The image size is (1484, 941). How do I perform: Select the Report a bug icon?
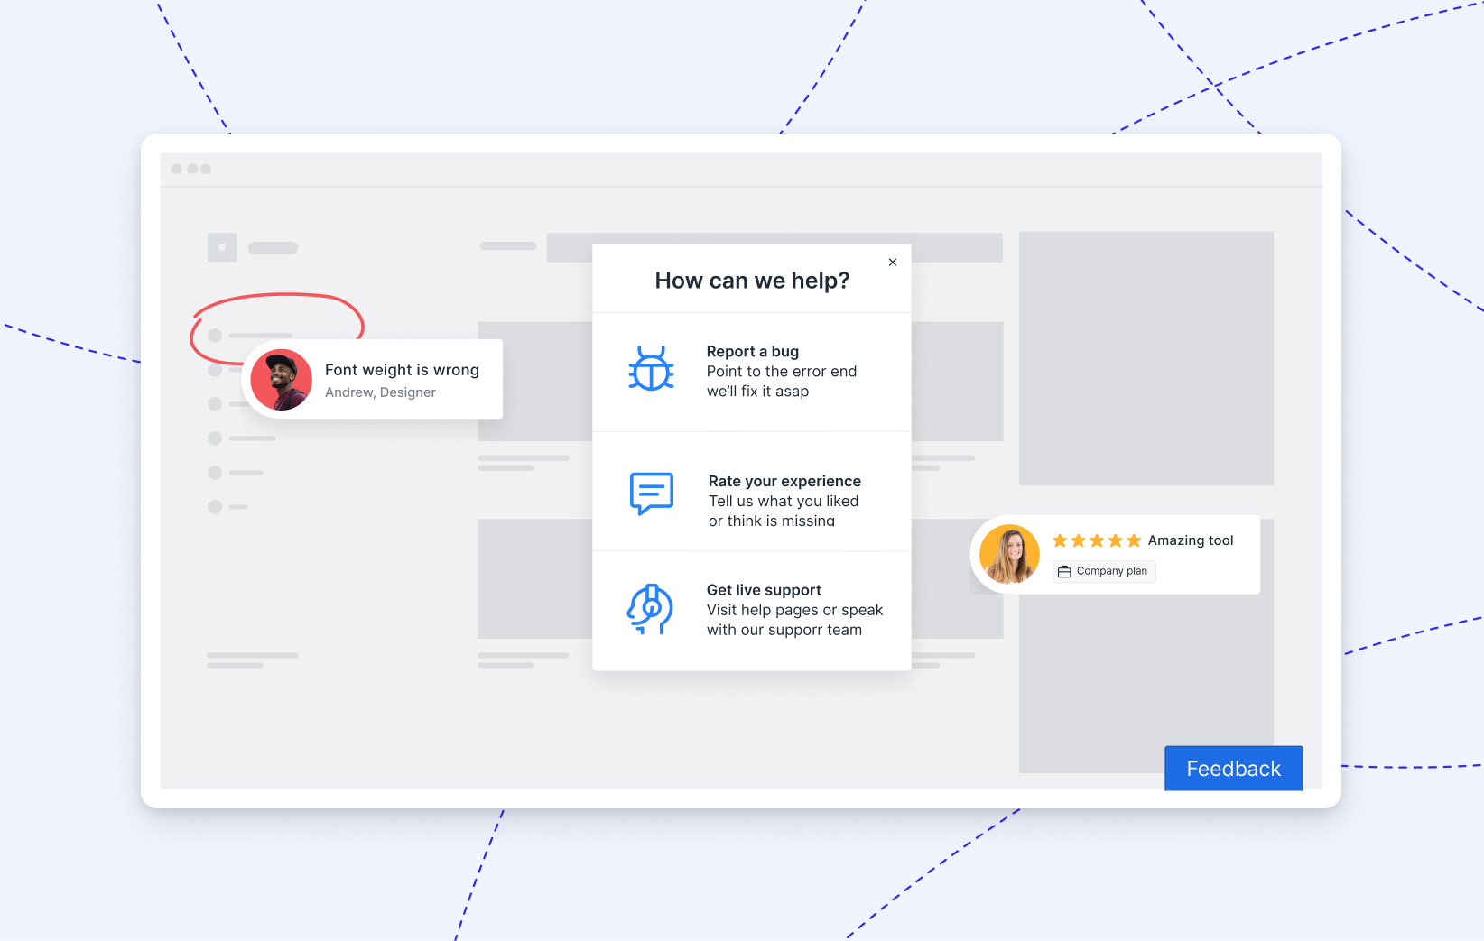pyautogui.click(x=652, y=369)
